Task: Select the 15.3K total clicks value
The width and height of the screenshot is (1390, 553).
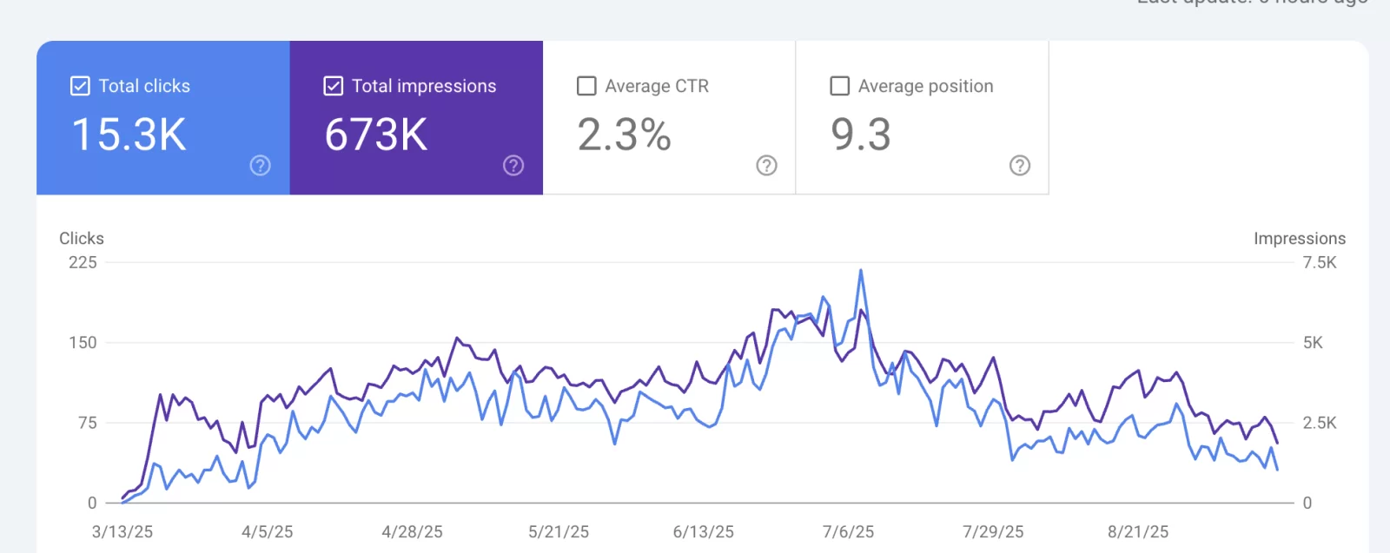Action: click(129, 135)
